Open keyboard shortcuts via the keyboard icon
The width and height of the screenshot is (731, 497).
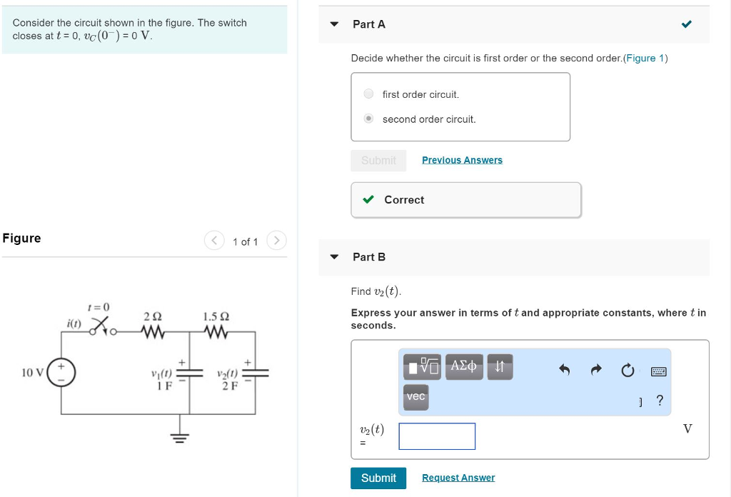[659, 371]
